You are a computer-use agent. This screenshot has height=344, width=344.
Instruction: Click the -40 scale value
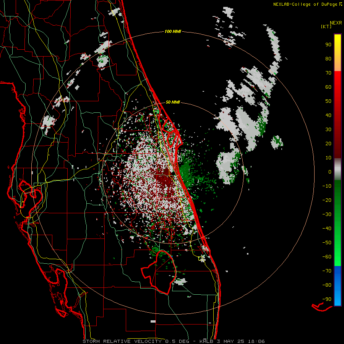[x=327, y=229]
